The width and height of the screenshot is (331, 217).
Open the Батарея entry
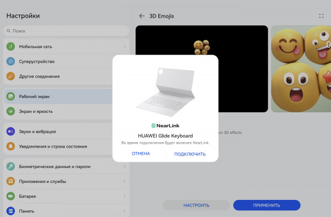click(66, 196)
